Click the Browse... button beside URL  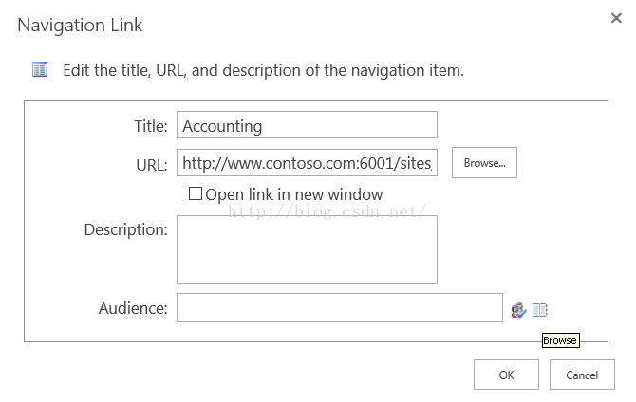tap(484, 162)
